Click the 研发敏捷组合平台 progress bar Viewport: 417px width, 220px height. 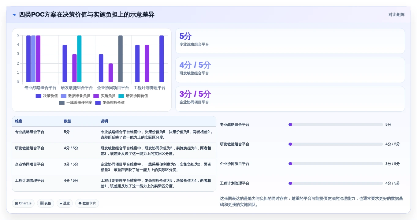click(x=336, y=144)
